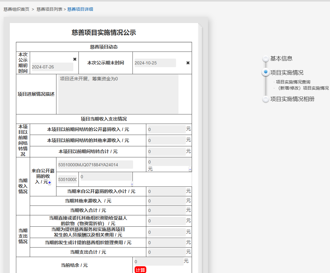Click the 本次公示期末时间 date field
This screenshot has width=330, height=273.
click(x=155, y=63)
